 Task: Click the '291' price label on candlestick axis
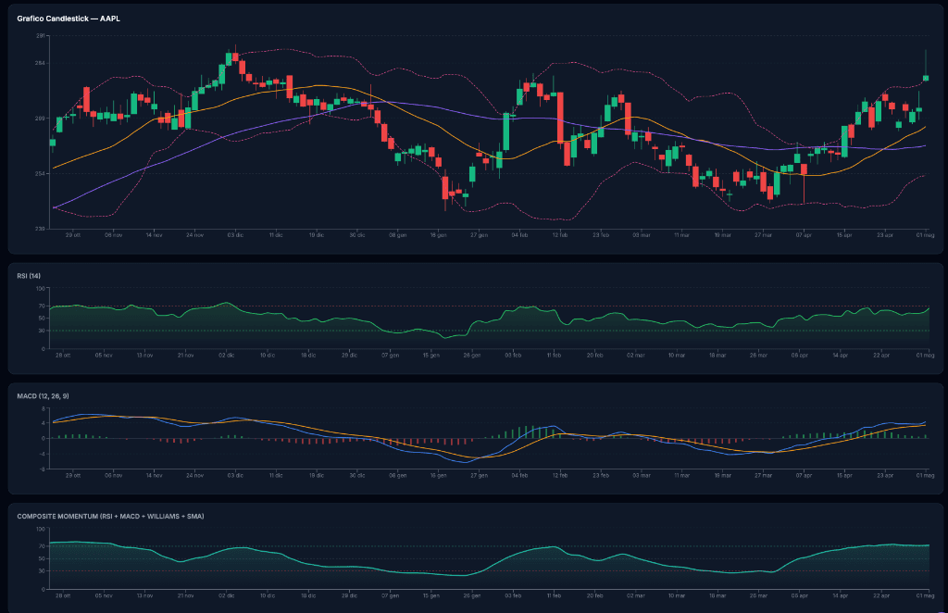[41, 36]
